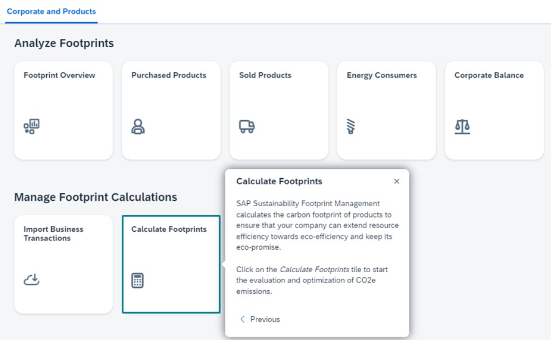Close the Calculate Footprints popover
The height and width of the screenshot is (340, 551).
[x=396, y=181]
